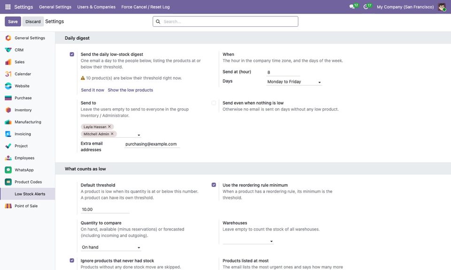Click the Employees people icon in sidebar
Screen dimensions: 451x270
tap(8, 158)
